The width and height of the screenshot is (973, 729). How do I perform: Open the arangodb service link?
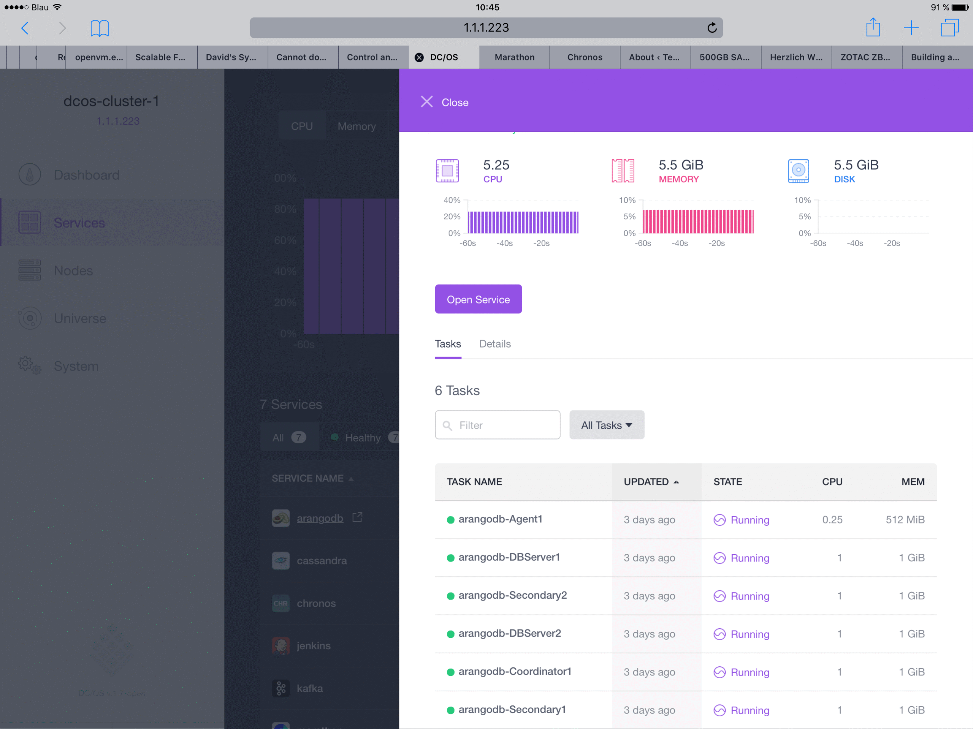320,519
